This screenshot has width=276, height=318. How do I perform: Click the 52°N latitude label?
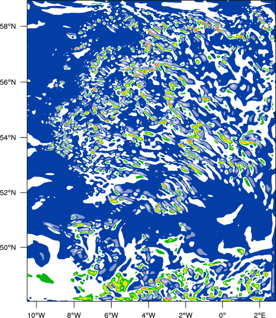coord(8,192)
